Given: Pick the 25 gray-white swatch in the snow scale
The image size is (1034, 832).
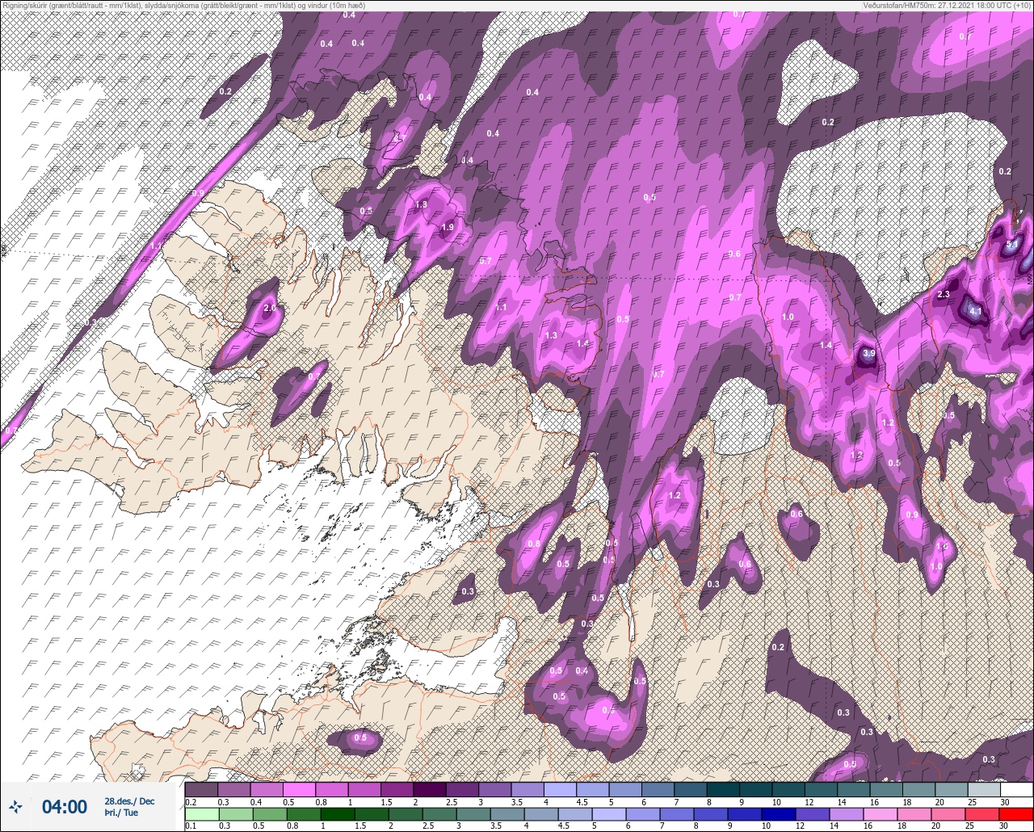Looking at the screenshot, I should pyautogui.click(x=984, y=789).
